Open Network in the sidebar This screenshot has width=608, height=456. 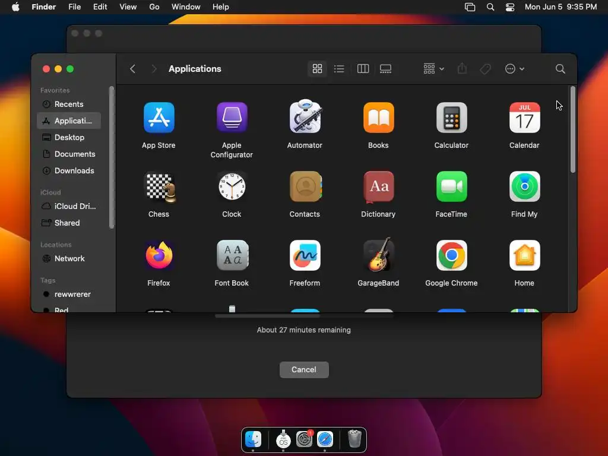coord(69,259)
